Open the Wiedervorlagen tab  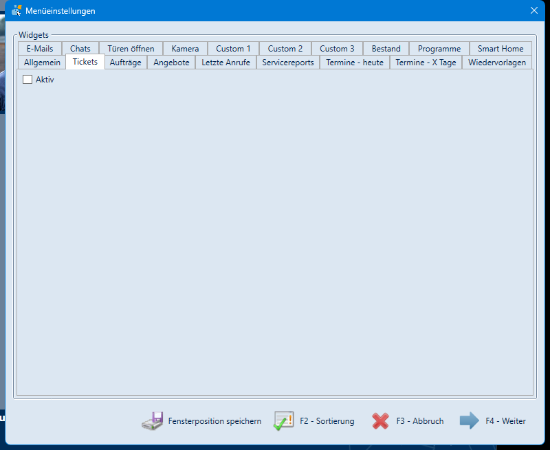497,63
